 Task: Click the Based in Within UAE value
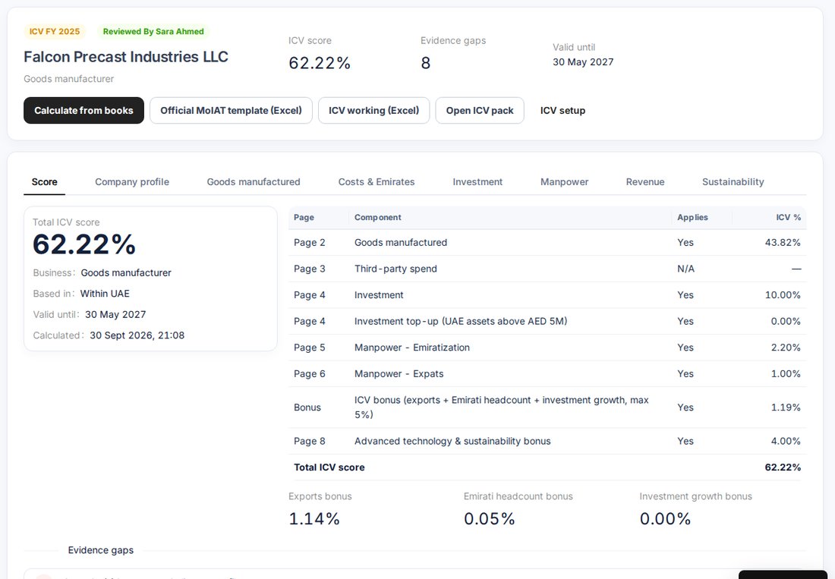105,294
